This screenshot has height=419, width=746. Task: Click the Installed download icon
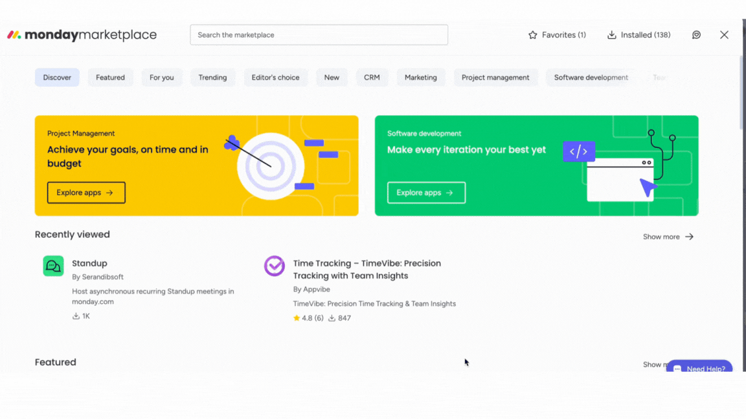click(x=612, y=35)
